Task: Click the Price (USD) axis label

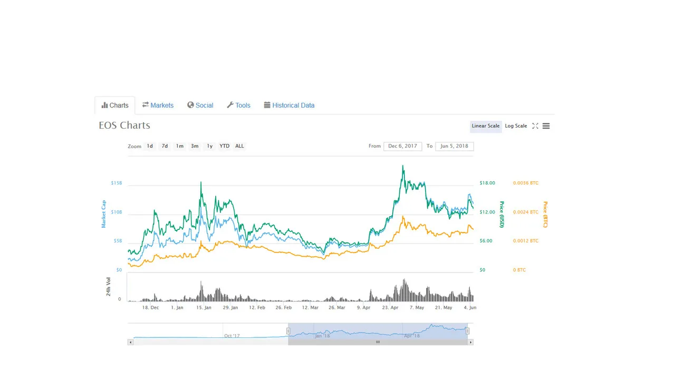Action: click(502, 215)
